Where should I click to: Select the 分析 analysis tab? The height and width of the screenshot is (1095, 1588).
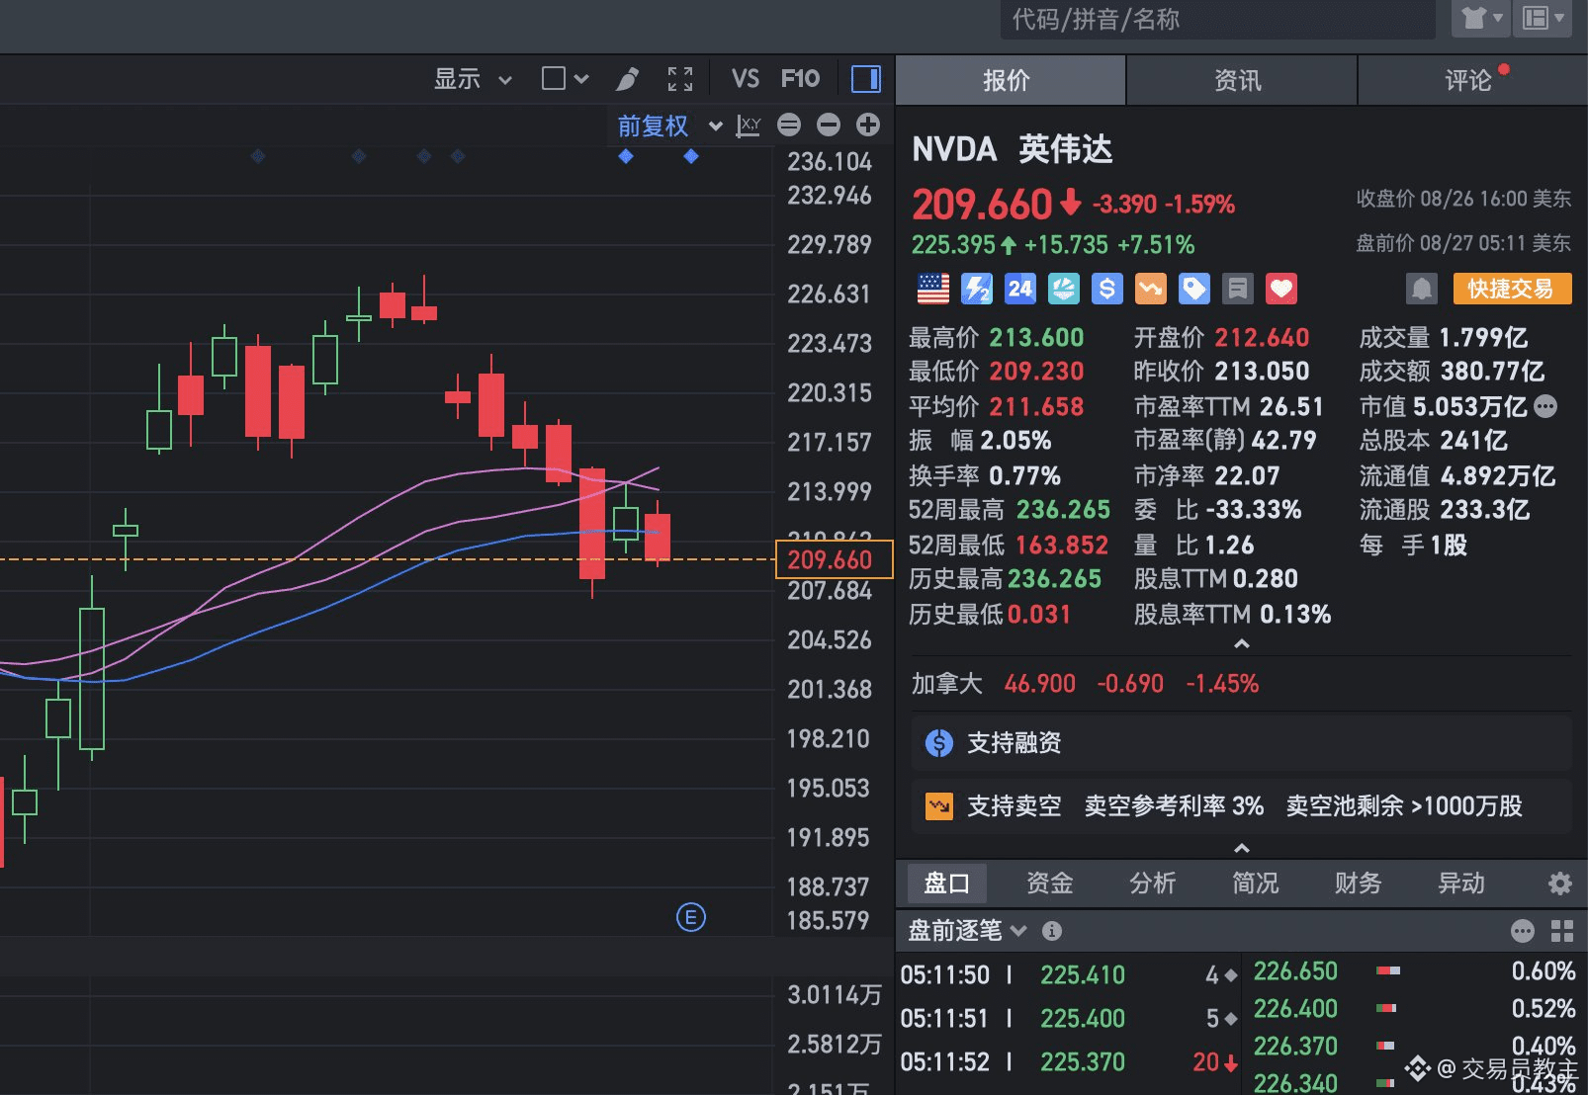1152,884
